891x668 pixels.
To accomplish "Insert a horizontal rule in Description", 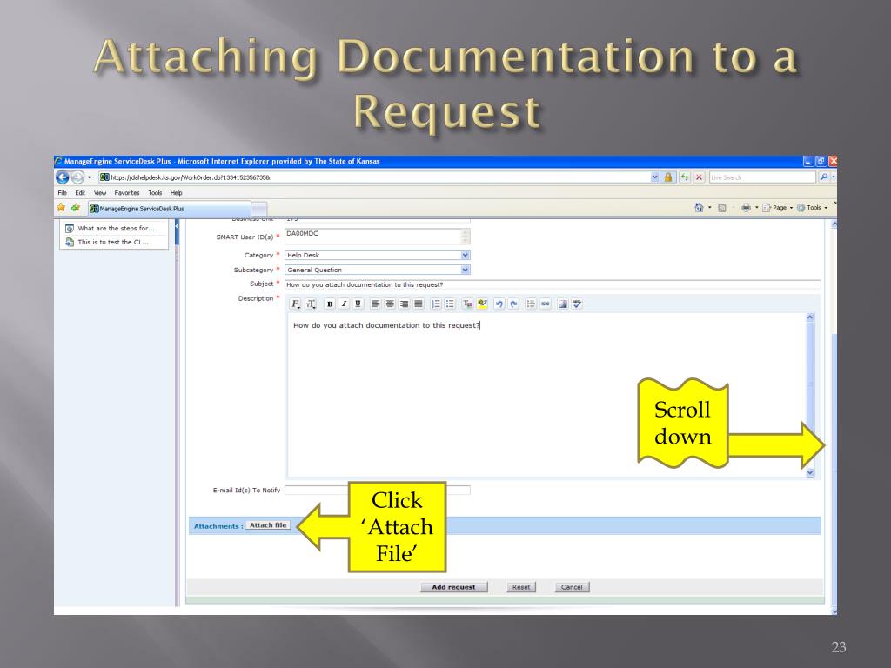I will [x=531, y=304].
